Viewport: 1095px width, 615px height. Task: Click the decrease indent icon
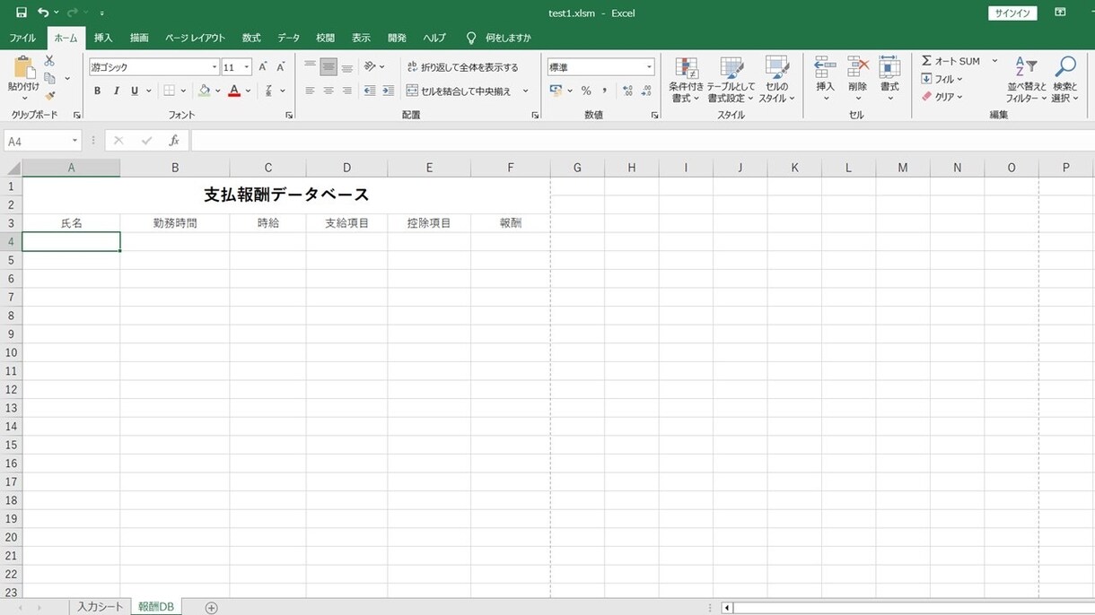coord(370,91)
